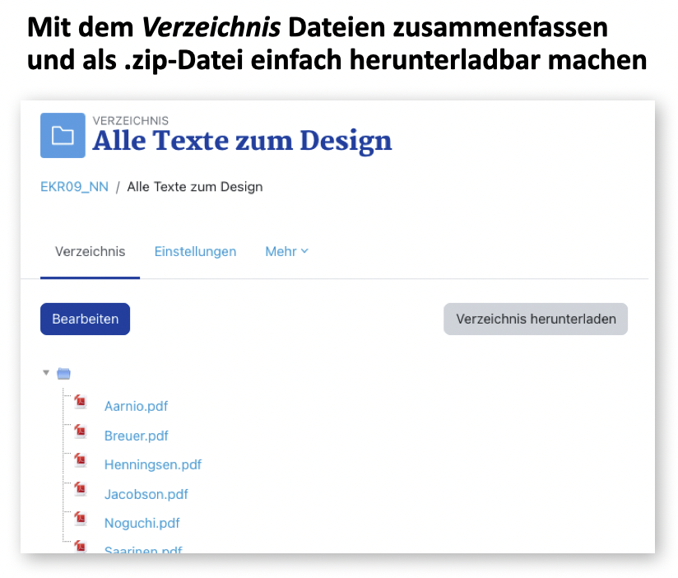Screen dimensions: 678x578
Task: Select the Verzeichnis tab
Action: [x=90, y=252]
